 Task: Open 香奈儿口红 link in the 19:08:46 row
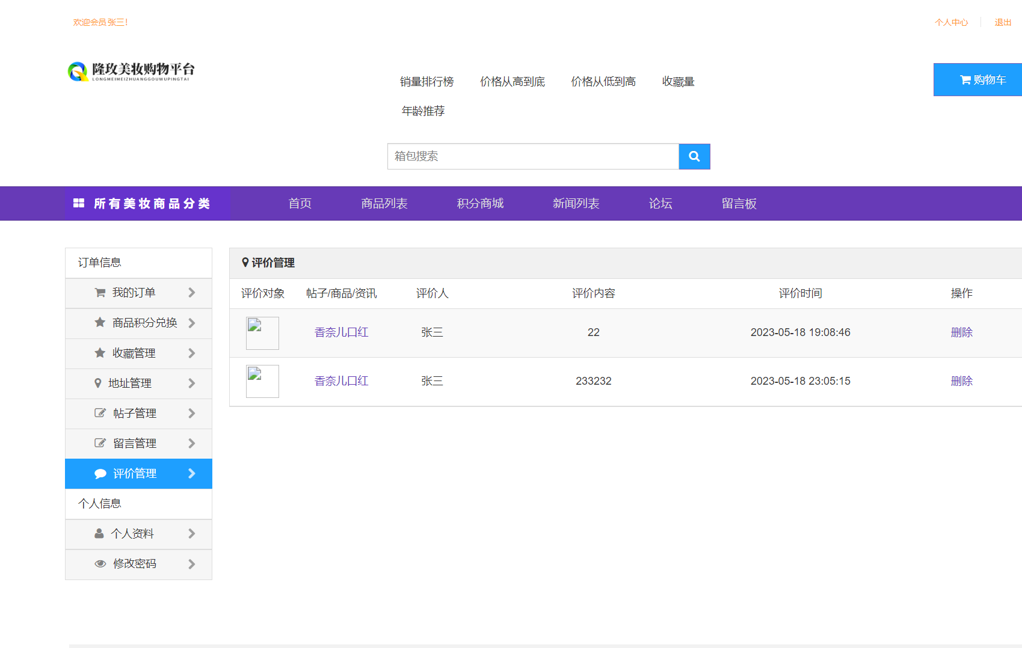342,332
